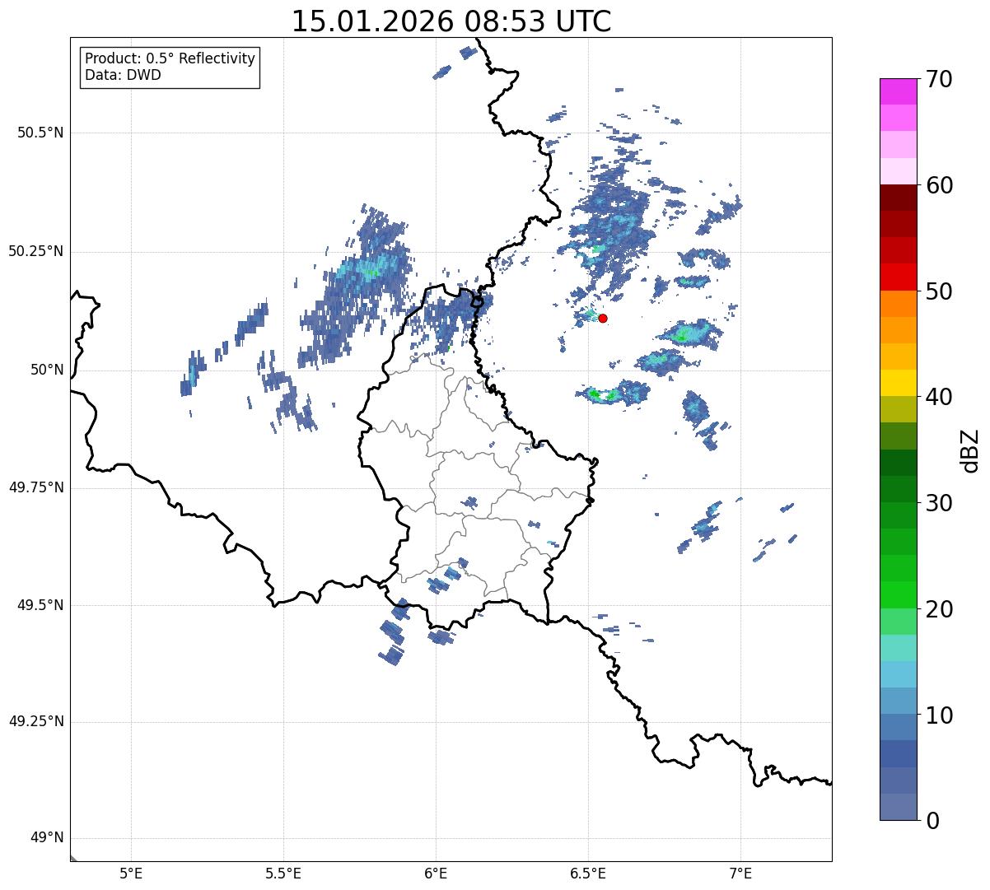The width and height of the screenshot is (990, 890).
Task: Click the 49.25°N latitude label
Action: point(36,722)
